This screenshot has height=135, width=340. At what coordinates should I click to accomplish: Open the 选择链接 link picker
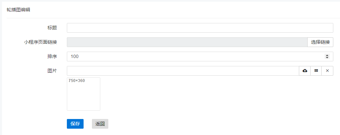click(320, 42)
